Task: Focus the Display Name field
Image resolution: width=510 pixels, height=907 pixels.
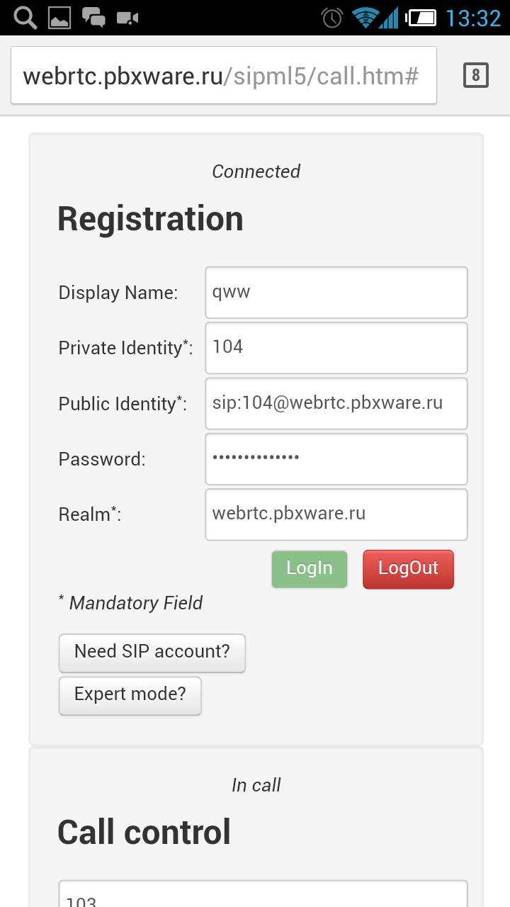Action: pyautogui.click(x=336, y=293)
